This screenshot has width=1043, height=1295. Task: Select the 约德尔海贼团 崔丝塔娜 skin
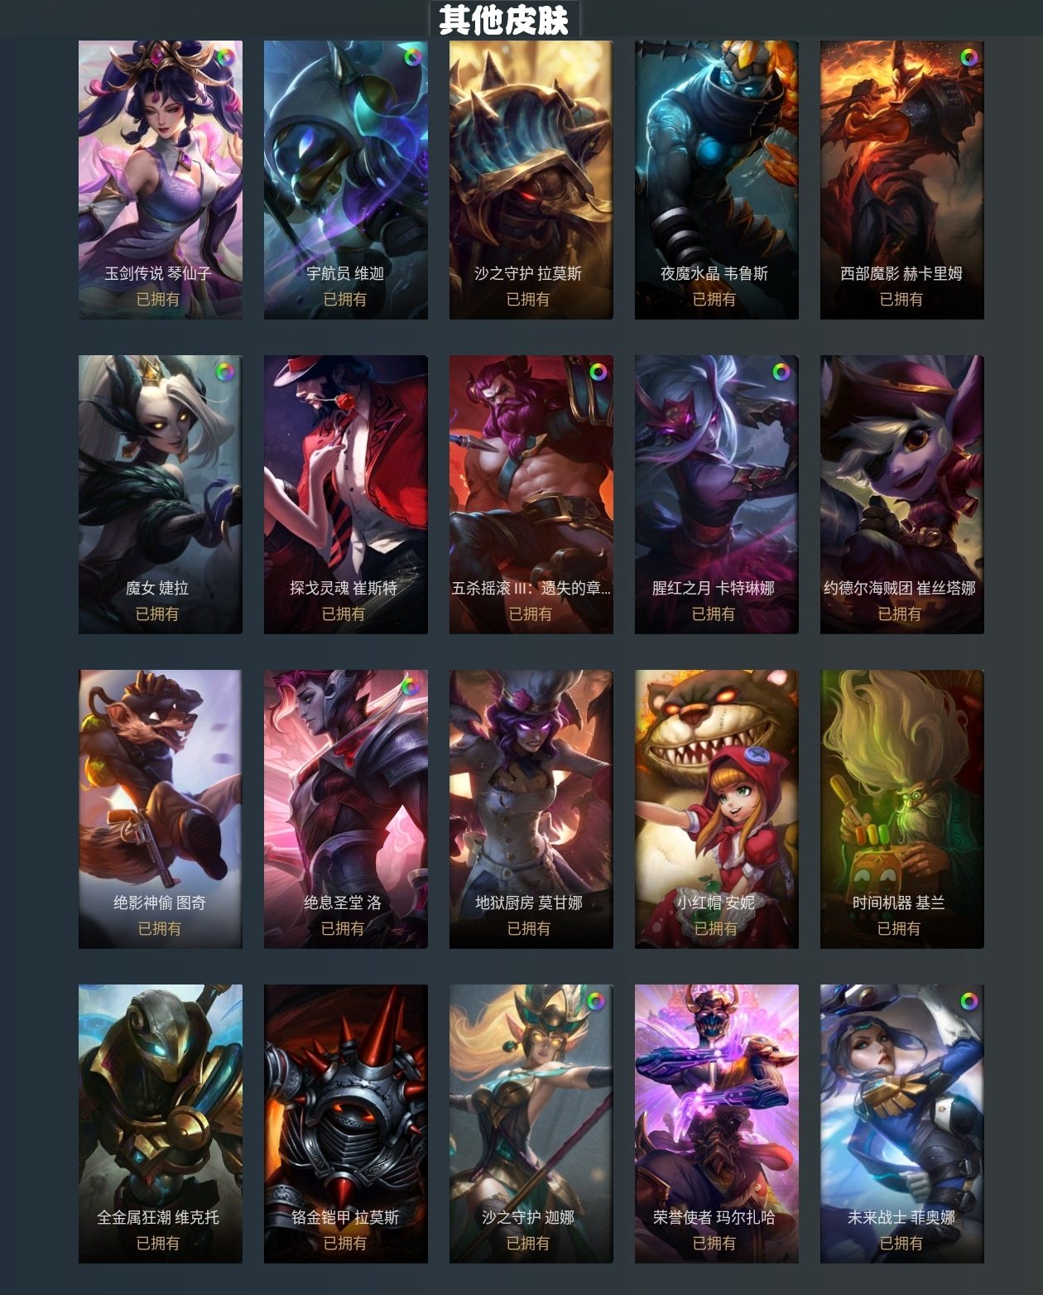click(901, 494)
